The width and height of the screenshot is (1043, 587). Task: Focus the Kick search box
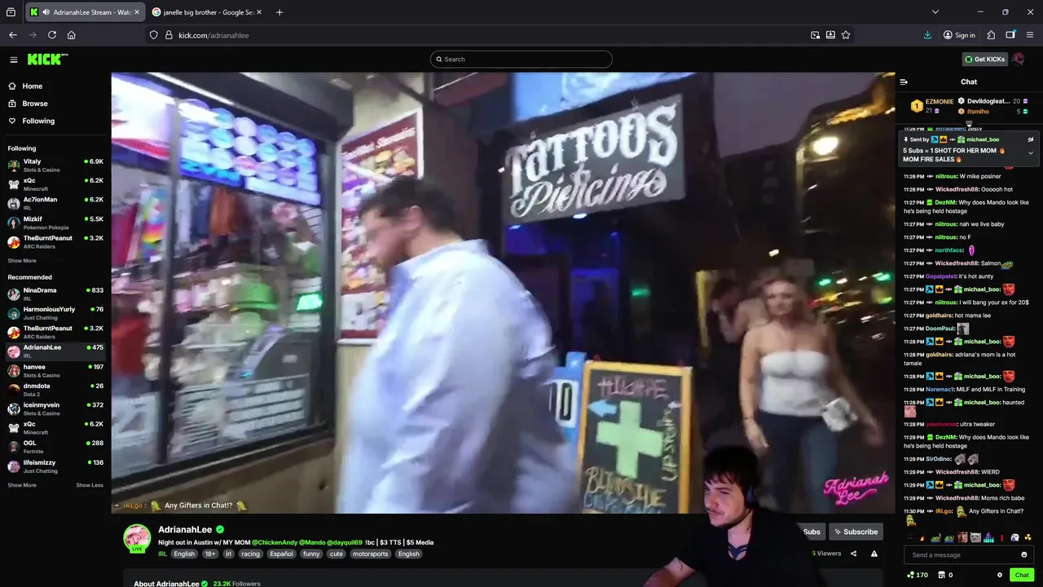coord(521,60)
